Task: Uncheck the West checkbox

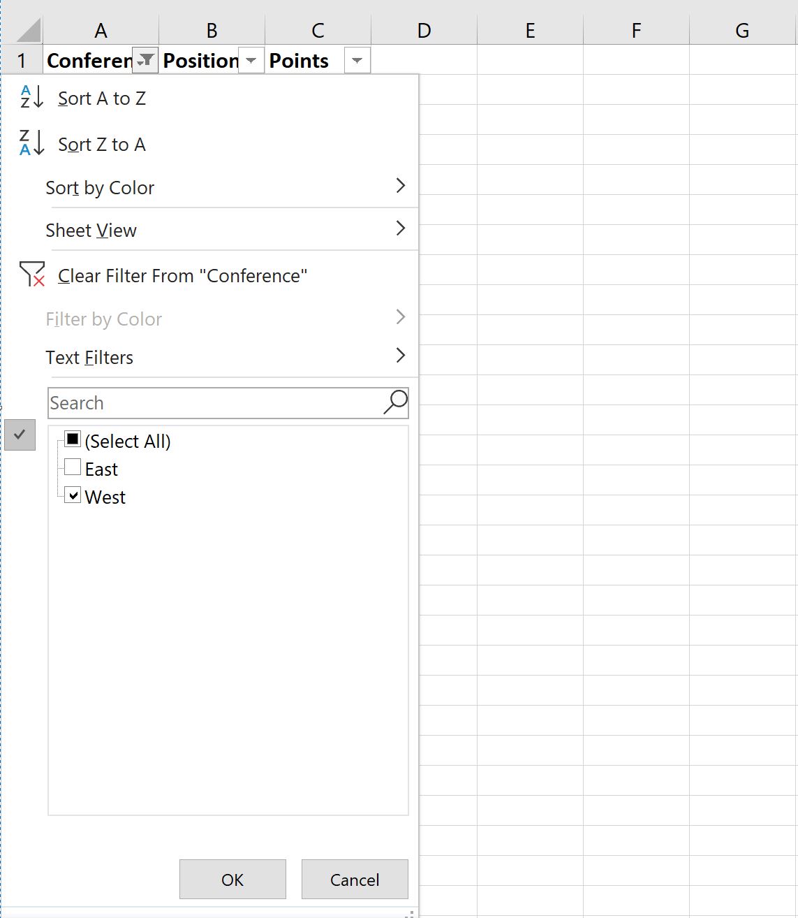Action: [72, 495]
